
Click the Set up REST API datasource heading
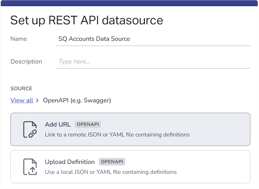87,20
